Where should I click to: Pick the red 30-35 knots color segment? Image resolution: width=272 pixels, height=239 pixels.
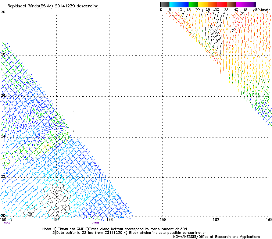click(222, 4)
